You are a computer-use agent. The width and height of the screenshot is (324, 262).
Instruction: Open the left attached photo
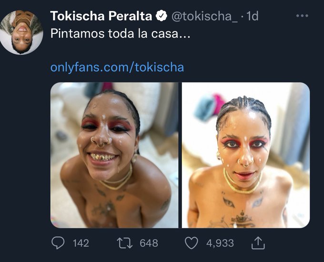[x=114, y=155]
